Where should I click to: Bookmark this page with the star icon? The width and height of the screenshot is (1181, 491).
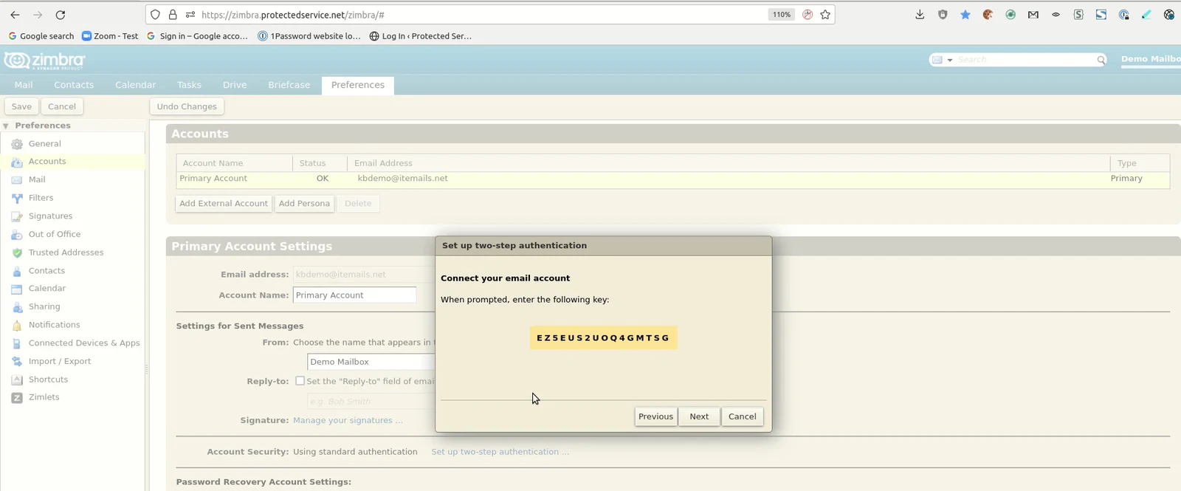coord(825,15)
